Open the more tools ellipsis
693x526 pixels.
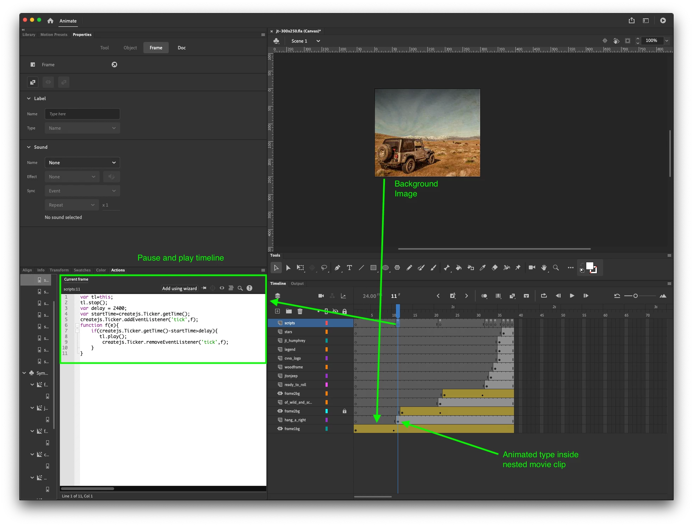pos(571,268)
